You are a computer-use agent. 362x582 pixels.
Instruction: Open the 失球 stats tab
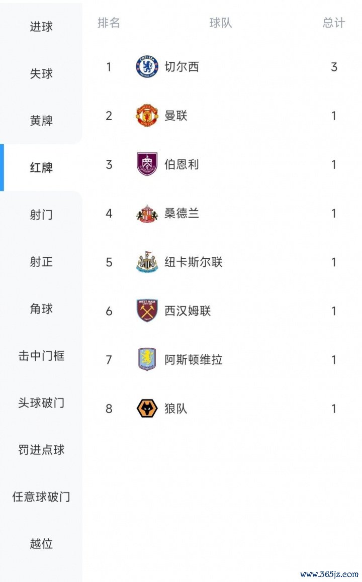point(41,74)
